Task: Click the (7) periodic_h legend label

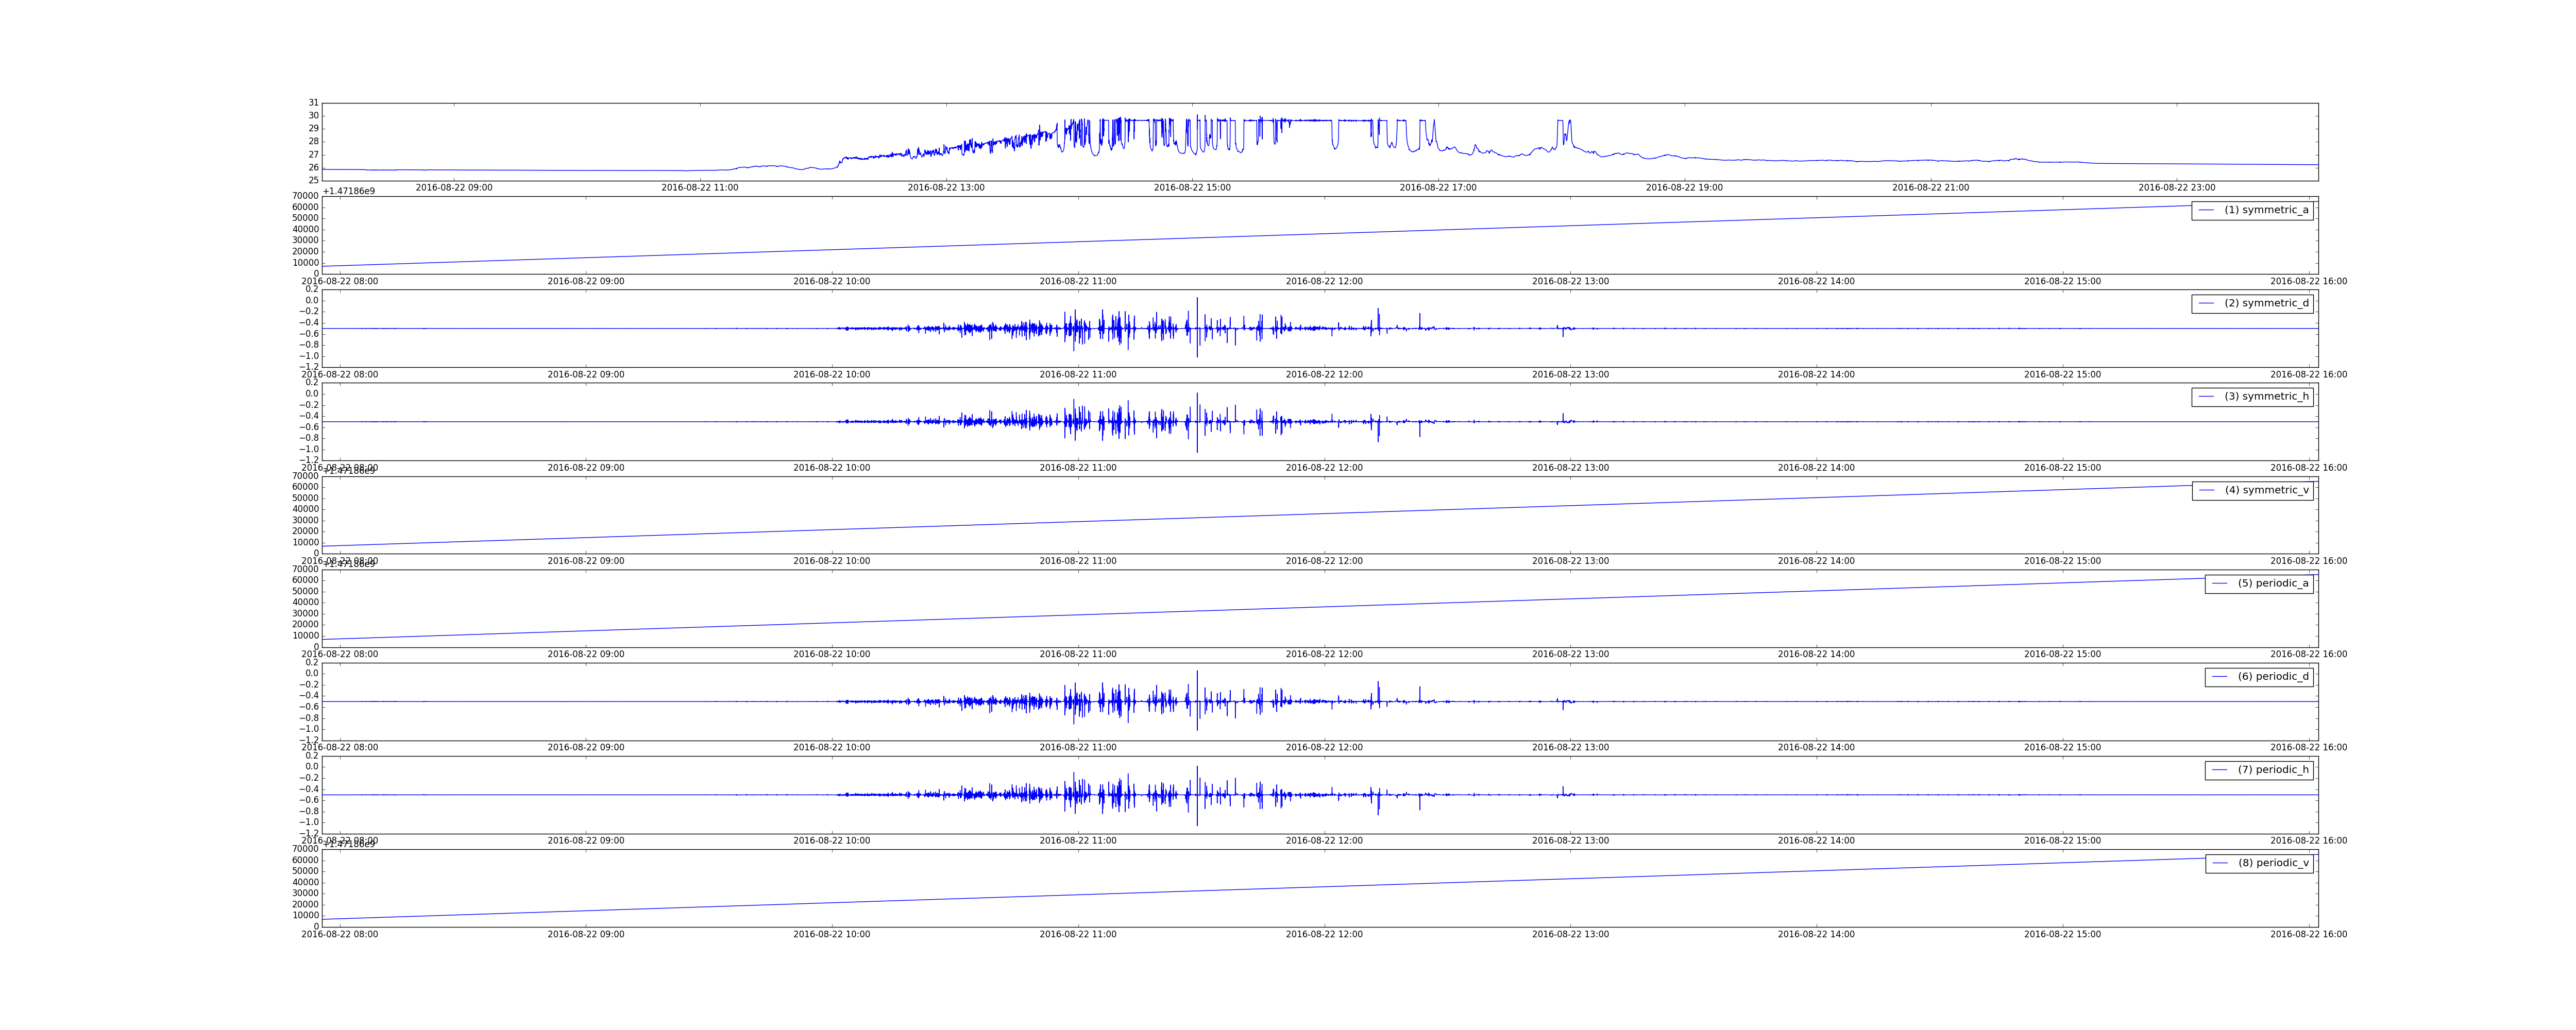Action: (2273, 770)
